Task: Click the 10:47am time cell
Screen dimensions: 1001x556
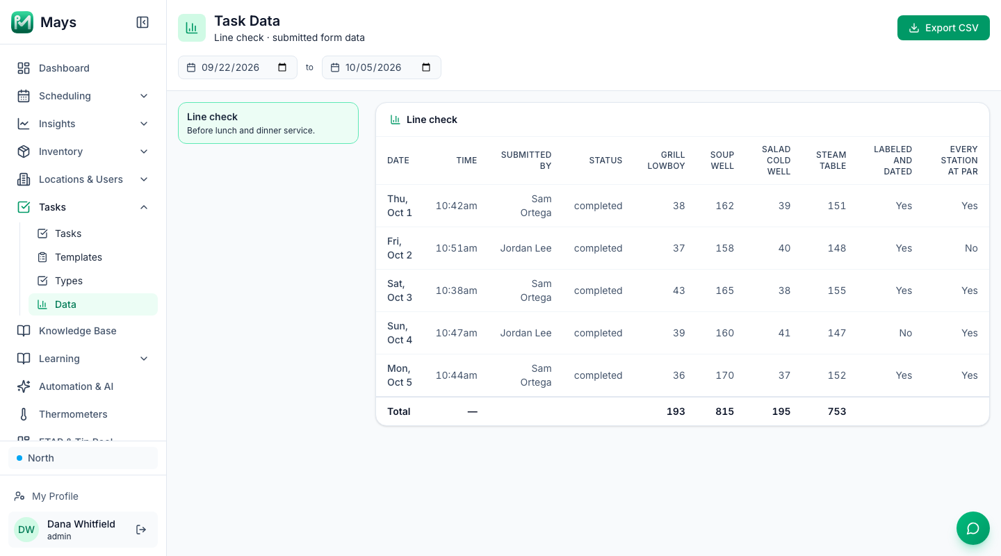Action: click(456, 333)
